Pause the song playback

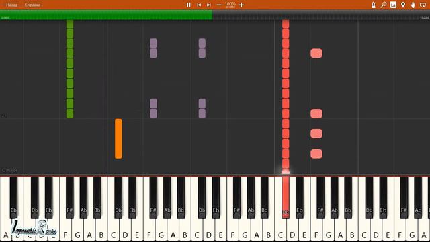coord(188,5)
